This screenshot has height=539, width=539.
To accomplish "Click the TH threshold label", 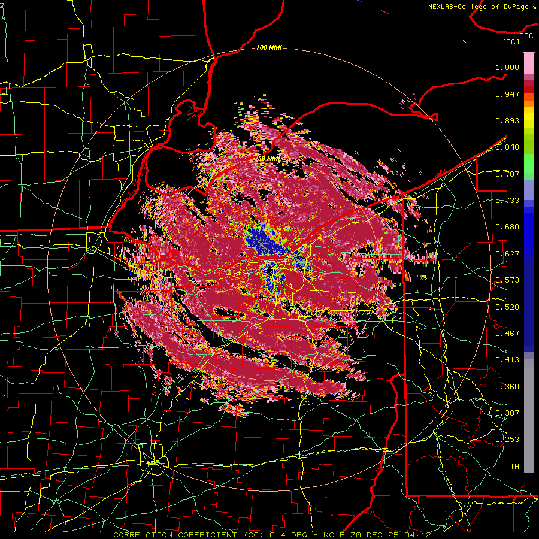I will coord(514,467).
